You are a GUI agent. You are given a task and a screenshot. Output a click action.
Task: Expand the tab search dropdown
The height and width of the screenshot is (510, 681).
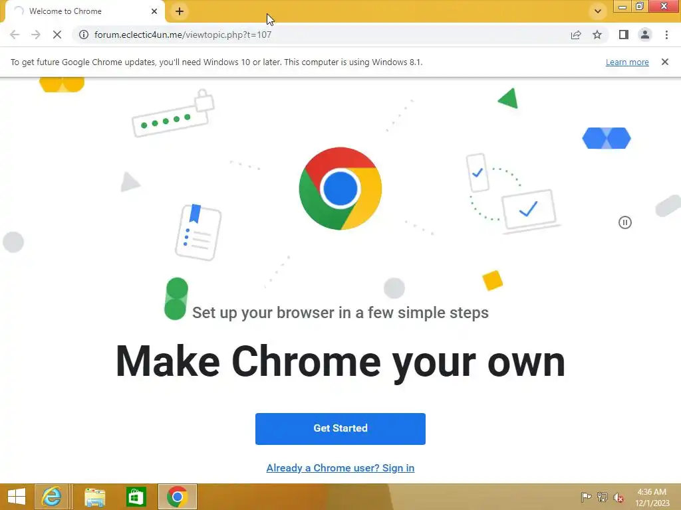tap(598, 11)
